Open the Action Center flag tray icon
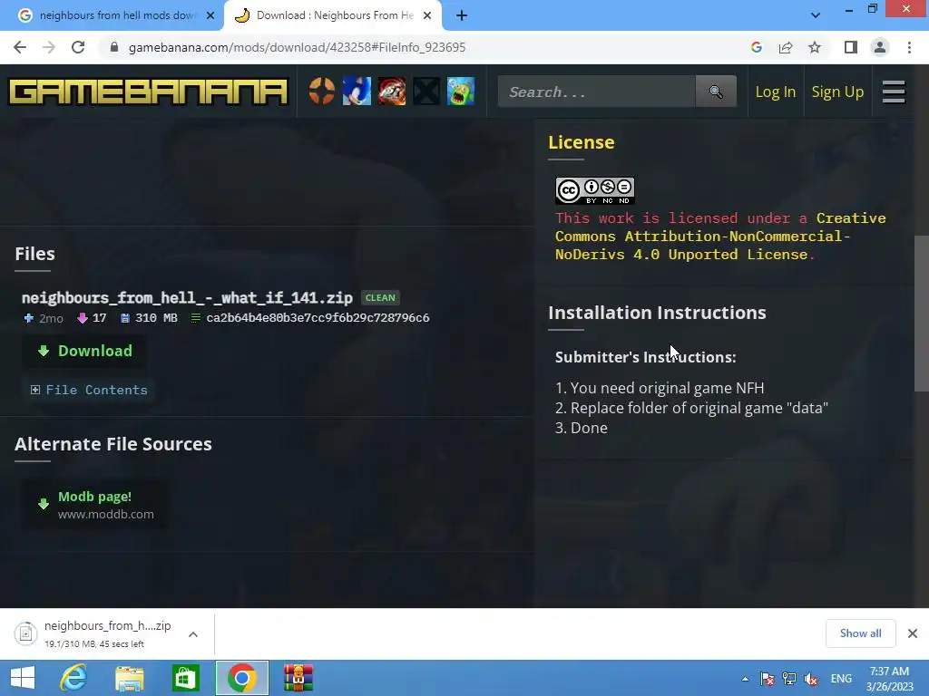929x696 pixels. [768, 679]
